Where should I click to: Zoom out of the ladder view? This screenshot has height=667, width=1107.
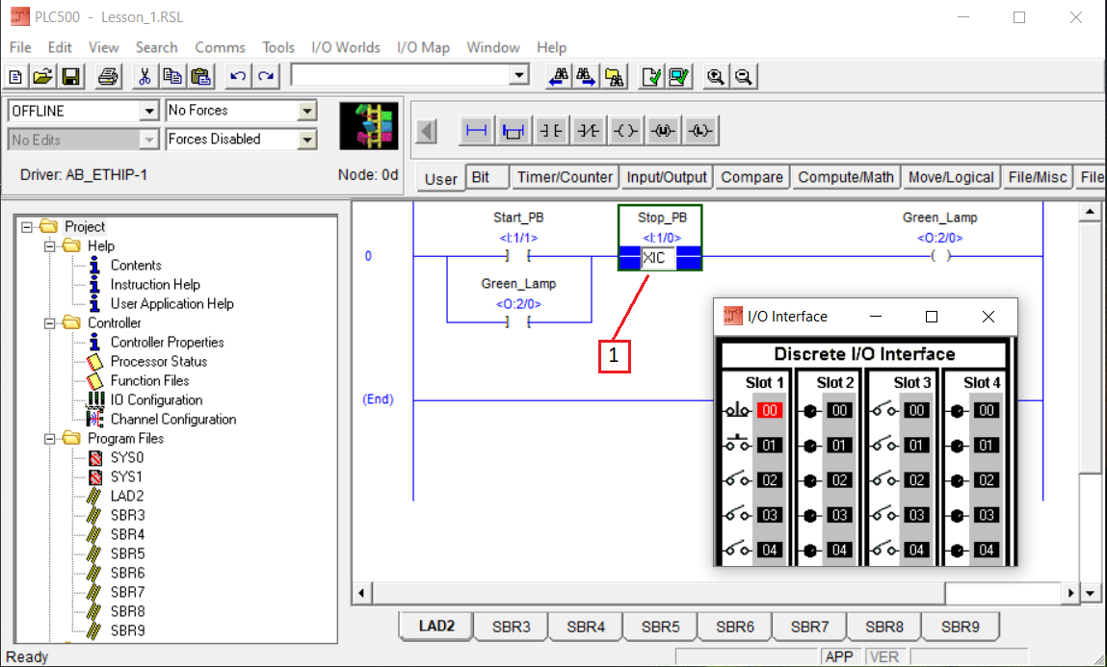(744, 76)
